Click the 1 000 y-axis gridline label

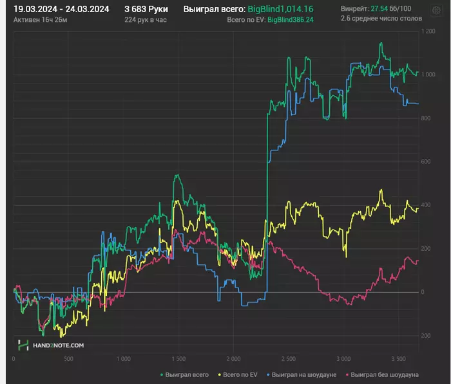coord(428,75)
